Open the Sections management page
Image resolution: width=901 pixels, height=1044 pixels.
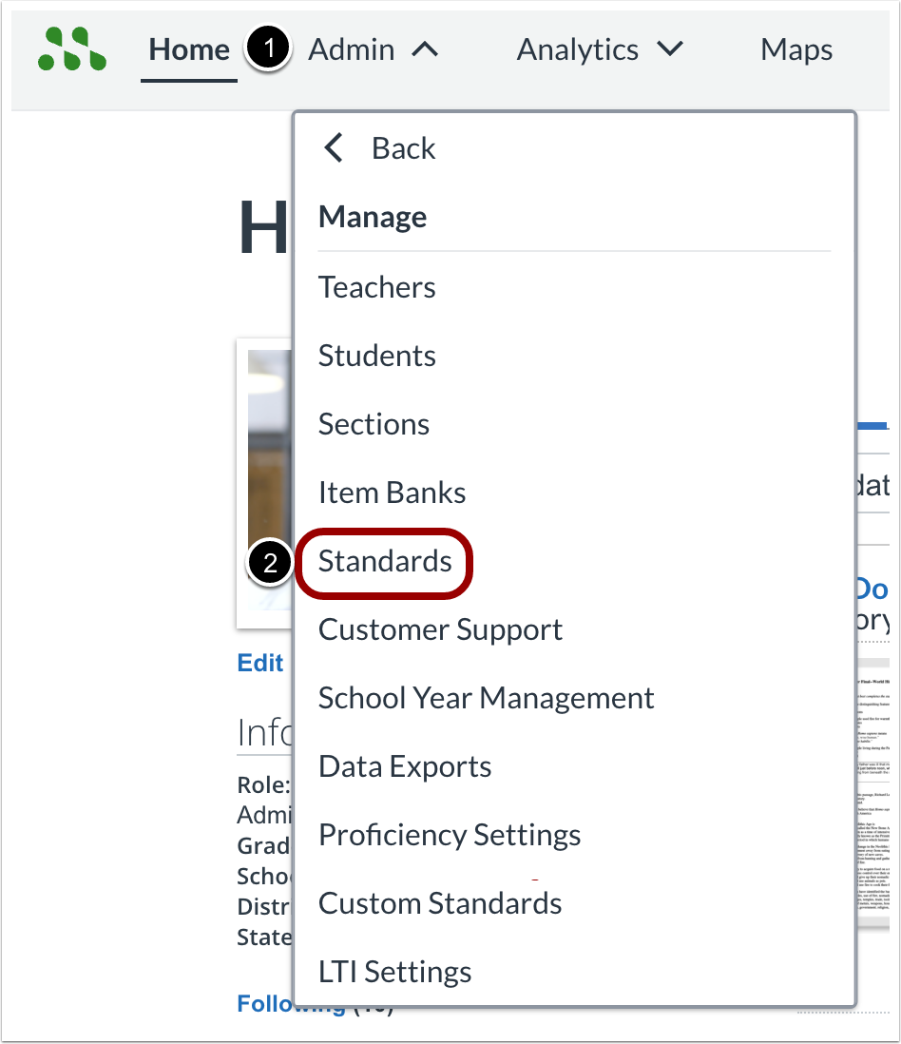click(374, 424)
